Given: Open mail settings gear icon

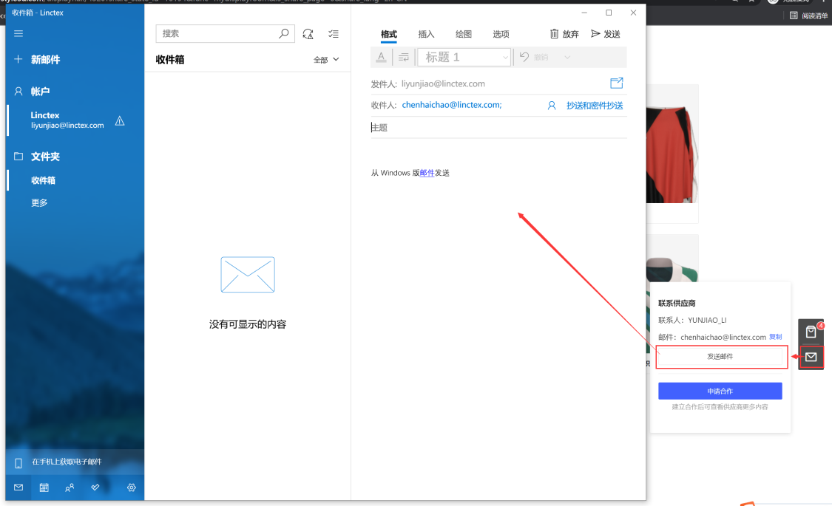Looking at the screenshot, I should (x=132, y=488).
